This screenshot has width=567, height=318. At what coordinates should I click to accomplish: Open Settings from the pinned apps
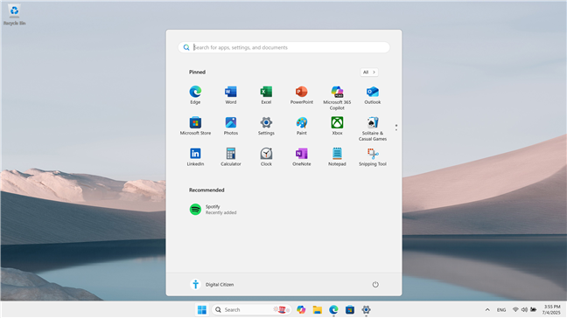click(266, 126)
